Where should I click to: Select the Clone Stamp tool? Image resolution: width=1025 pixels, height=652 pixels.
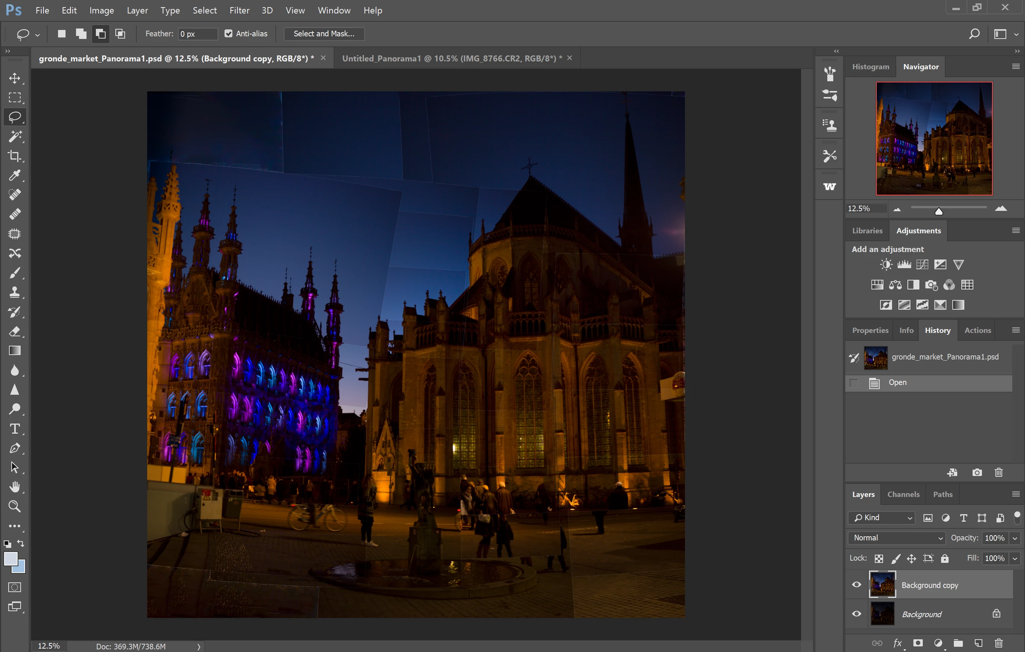pos(15,292)
